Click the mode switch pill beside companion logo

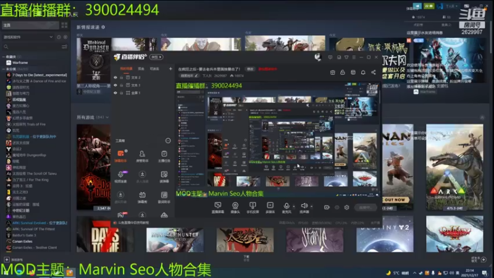coord(156,57)
